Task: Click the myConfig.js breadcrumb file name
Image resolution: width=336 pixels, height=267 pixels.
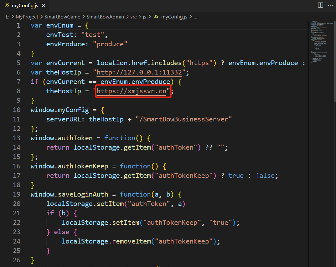Action: pos(174,17)
